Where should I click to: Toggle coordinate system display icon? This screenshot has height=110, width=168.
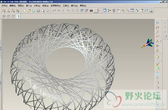[18, 11]
